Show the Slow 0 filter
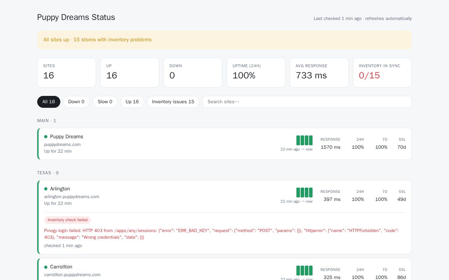 tap(105, 102)
